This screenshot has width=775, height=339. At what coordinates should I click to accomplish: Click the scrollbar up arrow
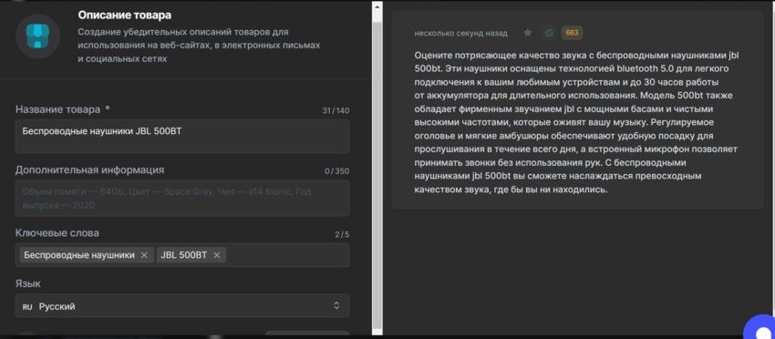[x=377, y=6]
